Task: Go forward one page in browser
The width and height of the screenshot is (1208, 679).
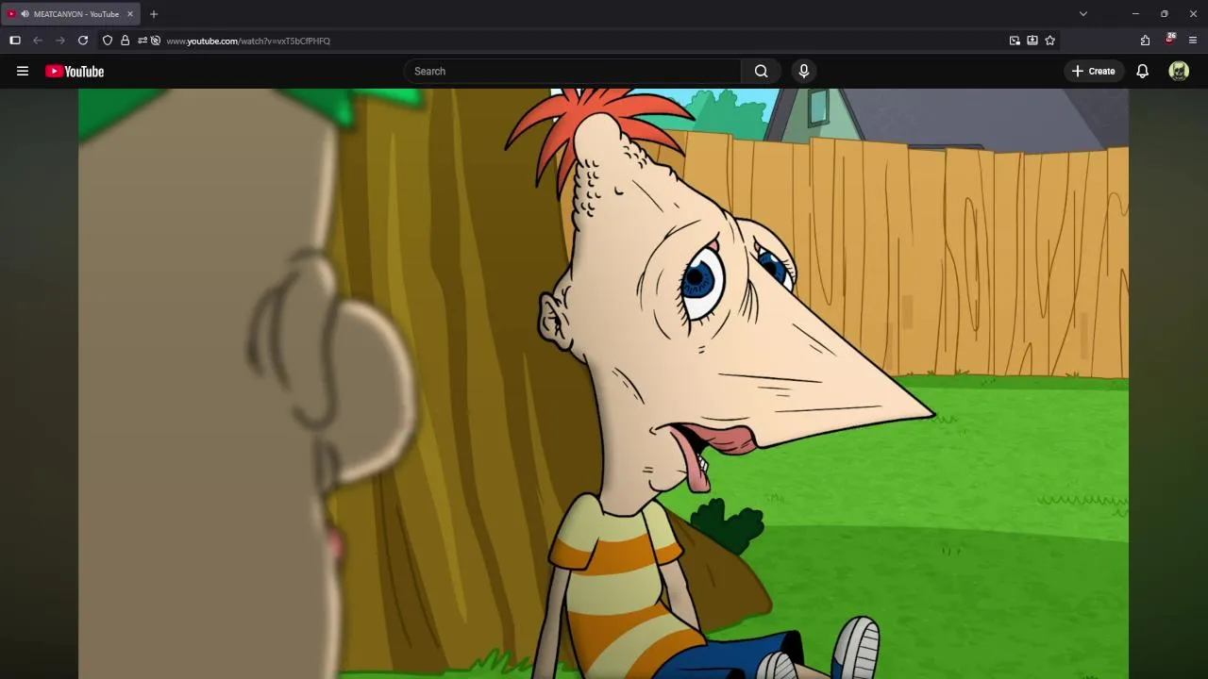Action: (x=60, y=41)
